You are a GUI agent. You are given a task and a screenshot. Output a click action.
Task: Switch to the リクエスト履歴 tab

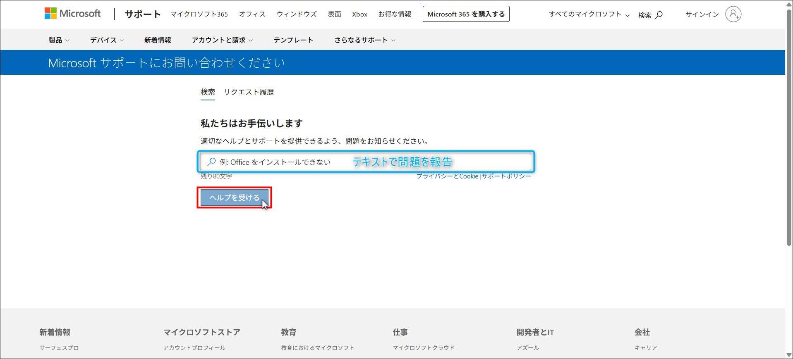tap(249, 92)
